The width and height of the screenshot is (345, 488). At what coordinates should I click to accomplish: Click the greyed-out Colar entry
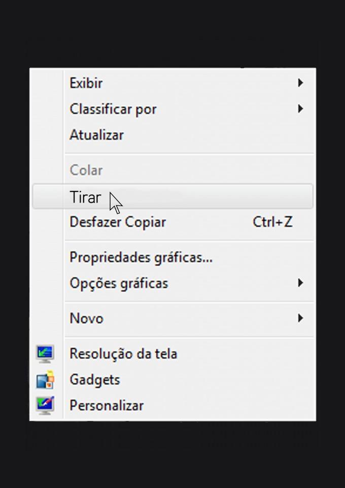coord(86,170)
